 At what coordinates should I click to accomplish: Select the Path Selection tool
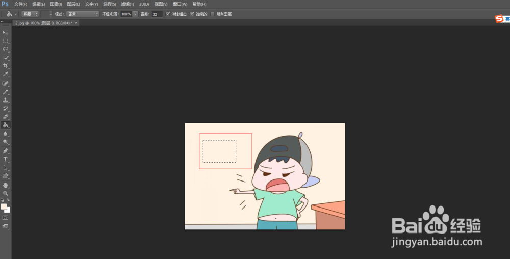click(6, 168)
